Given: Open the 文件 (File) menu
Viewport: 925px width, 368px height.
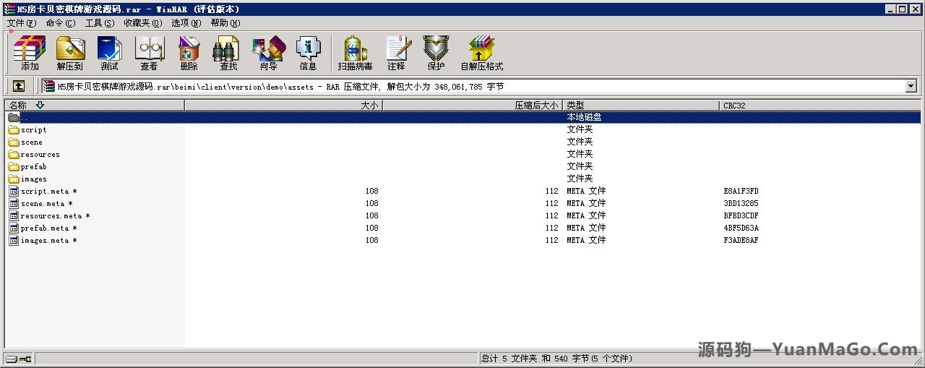Looking at the screenshot, I should click(21, 23).
